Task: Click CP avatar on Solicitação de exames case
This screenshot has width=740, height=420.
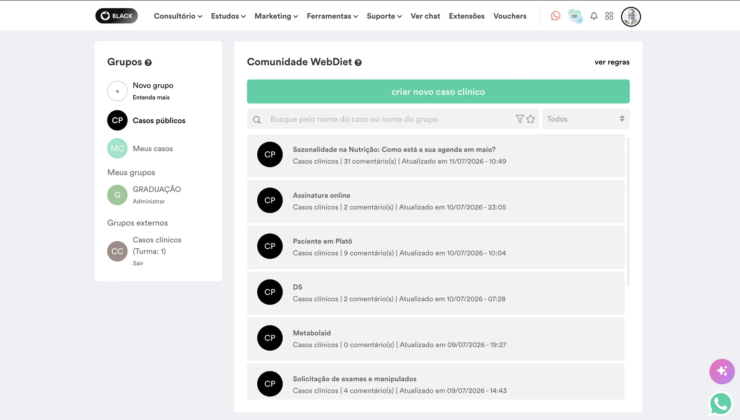Action: (x=270, y=384)
